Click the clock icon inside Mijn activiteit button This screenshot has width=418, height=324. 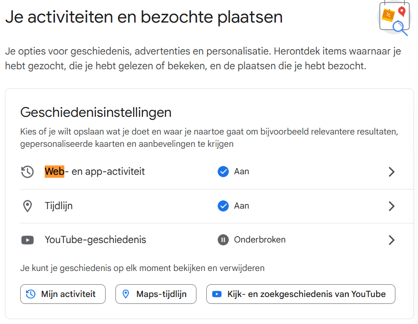click(x=31, y=294)
